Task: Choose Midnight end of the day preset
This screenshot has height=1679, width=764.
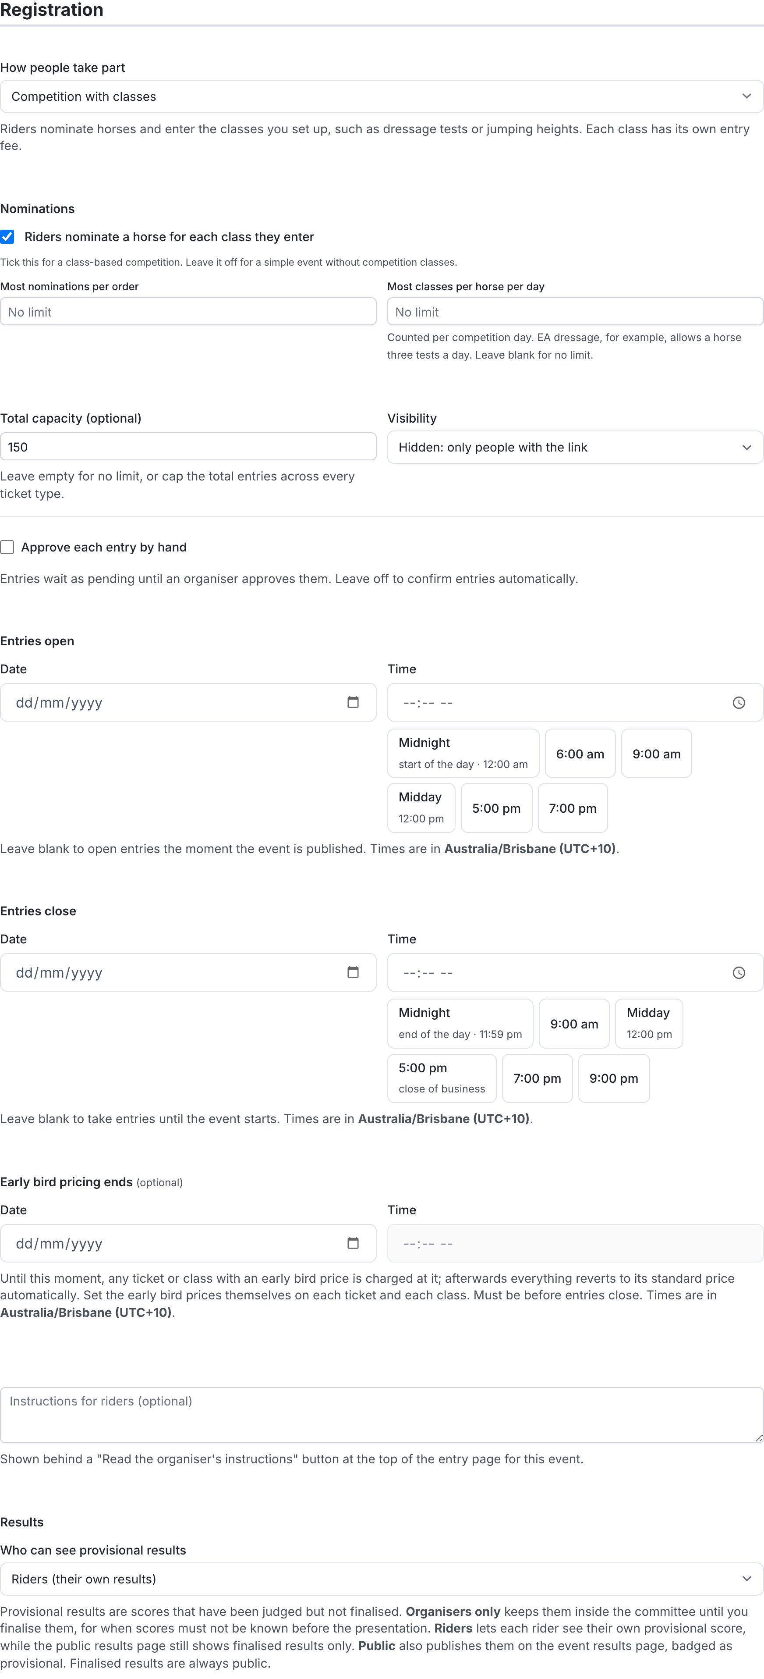Action: point(460,1023)
